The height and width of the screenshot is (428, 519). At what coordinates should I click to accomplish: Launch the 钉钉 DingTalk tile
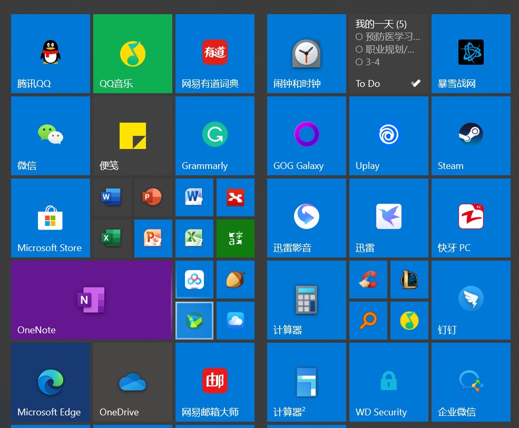point(471,300)
